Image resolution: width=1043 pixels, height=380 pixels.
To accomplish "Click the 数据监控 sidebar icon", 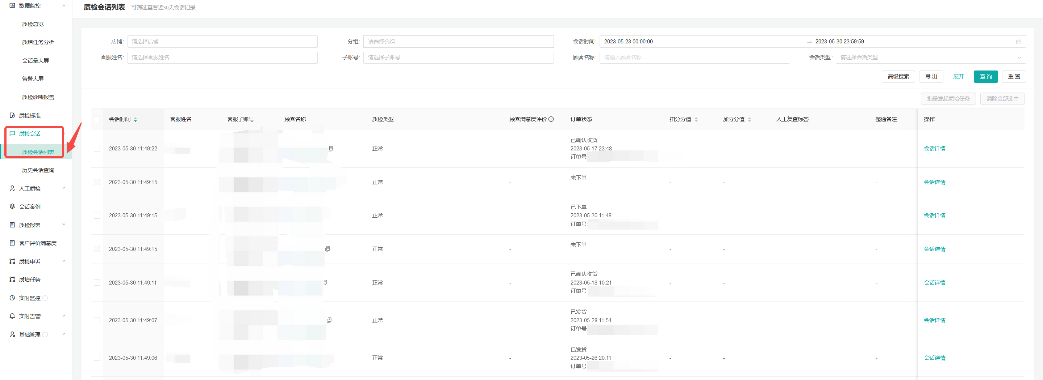I will 12,6.
